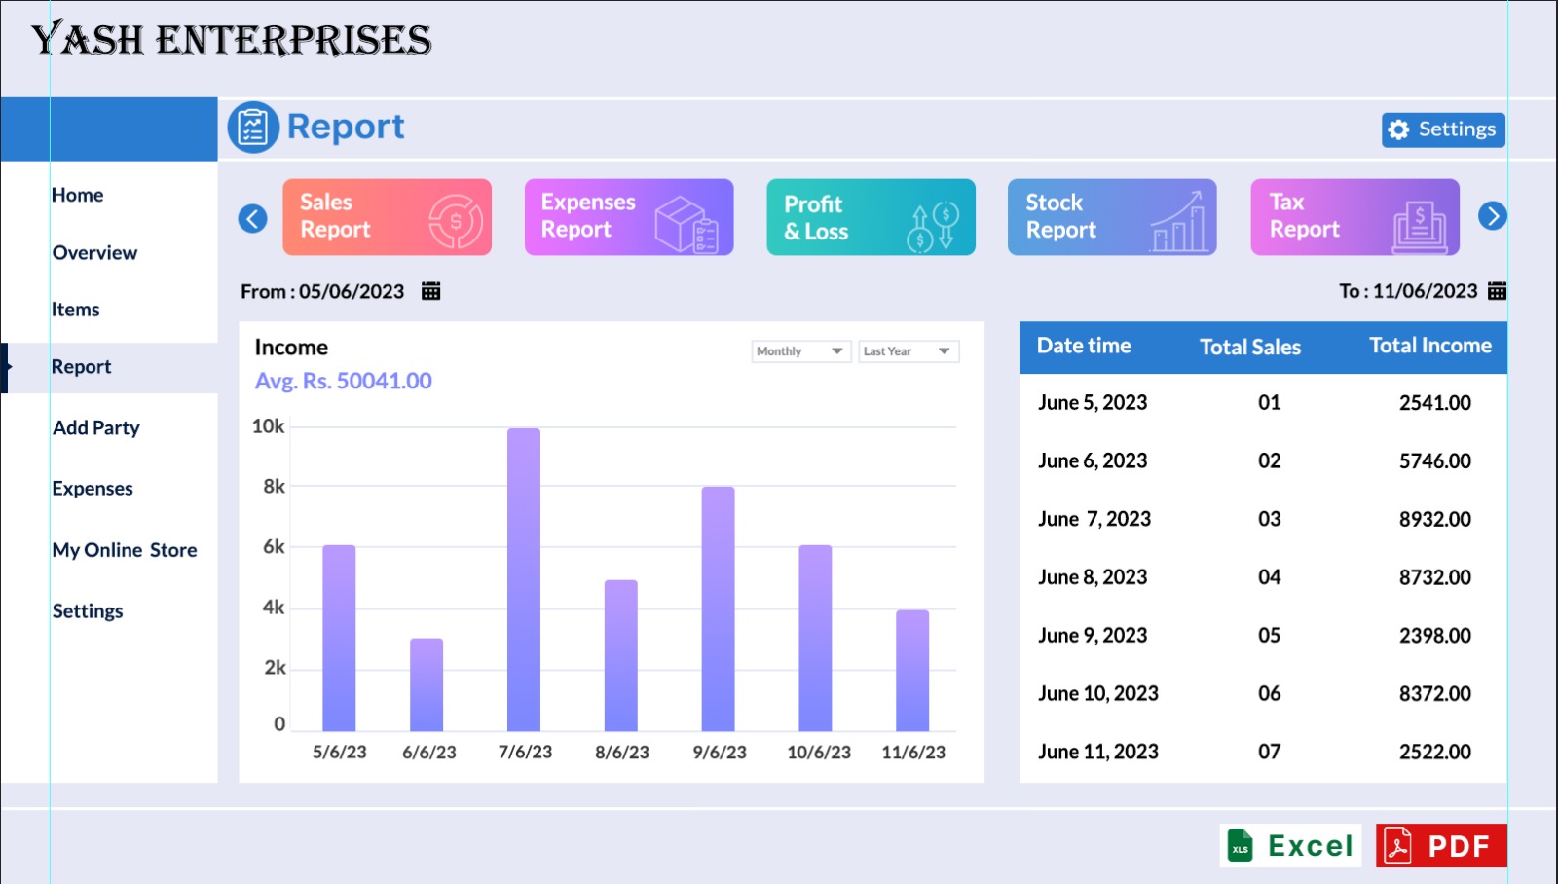The image size is (1558, 884).
Task: Open the Stock Report card
Action: (x=1112, y=217)
